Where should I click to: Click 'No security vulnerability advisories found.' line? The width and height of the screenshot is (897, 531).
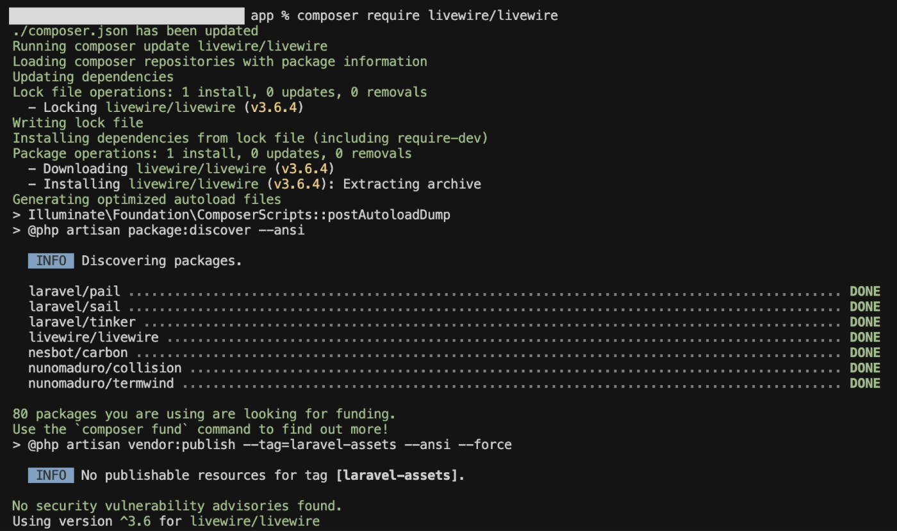tap(177, 507)
